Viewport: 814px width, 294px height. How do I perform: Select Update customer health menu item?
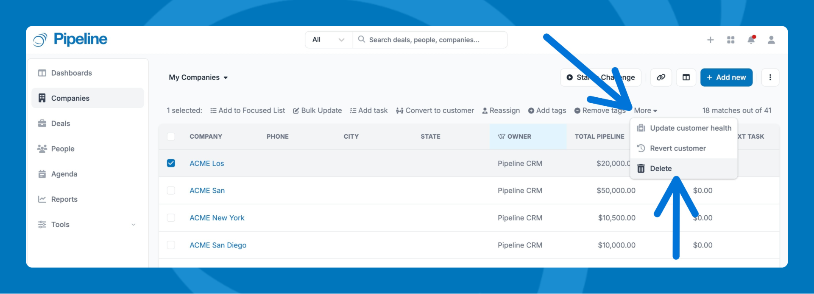pos(684,128)
